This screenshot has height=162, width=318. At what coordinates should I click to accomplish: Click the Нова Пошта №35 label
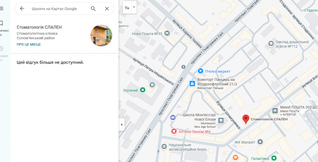(x=147, y=34)
